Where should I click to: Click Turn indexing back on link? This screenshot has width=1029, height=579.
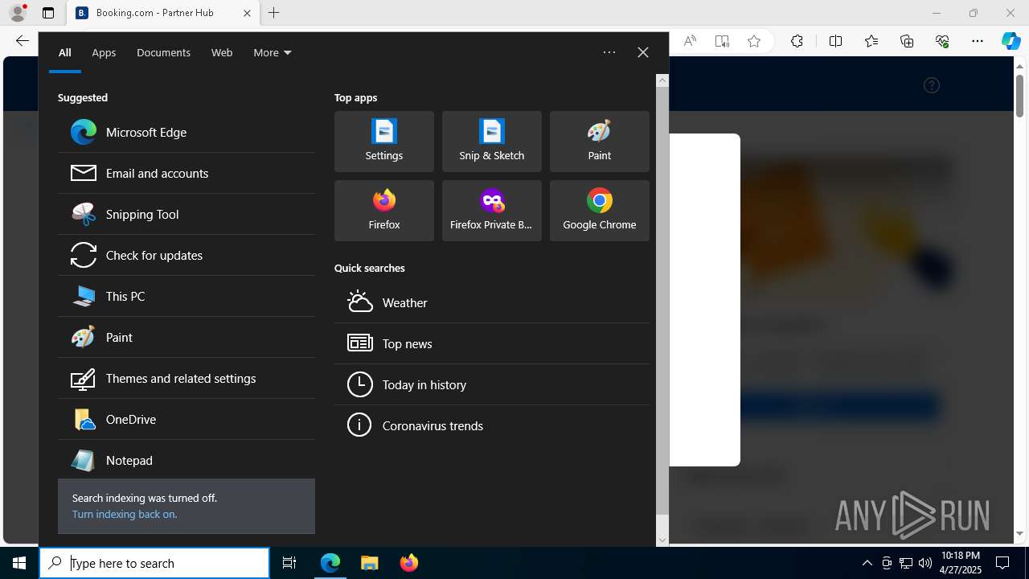(x=125, y=514)
